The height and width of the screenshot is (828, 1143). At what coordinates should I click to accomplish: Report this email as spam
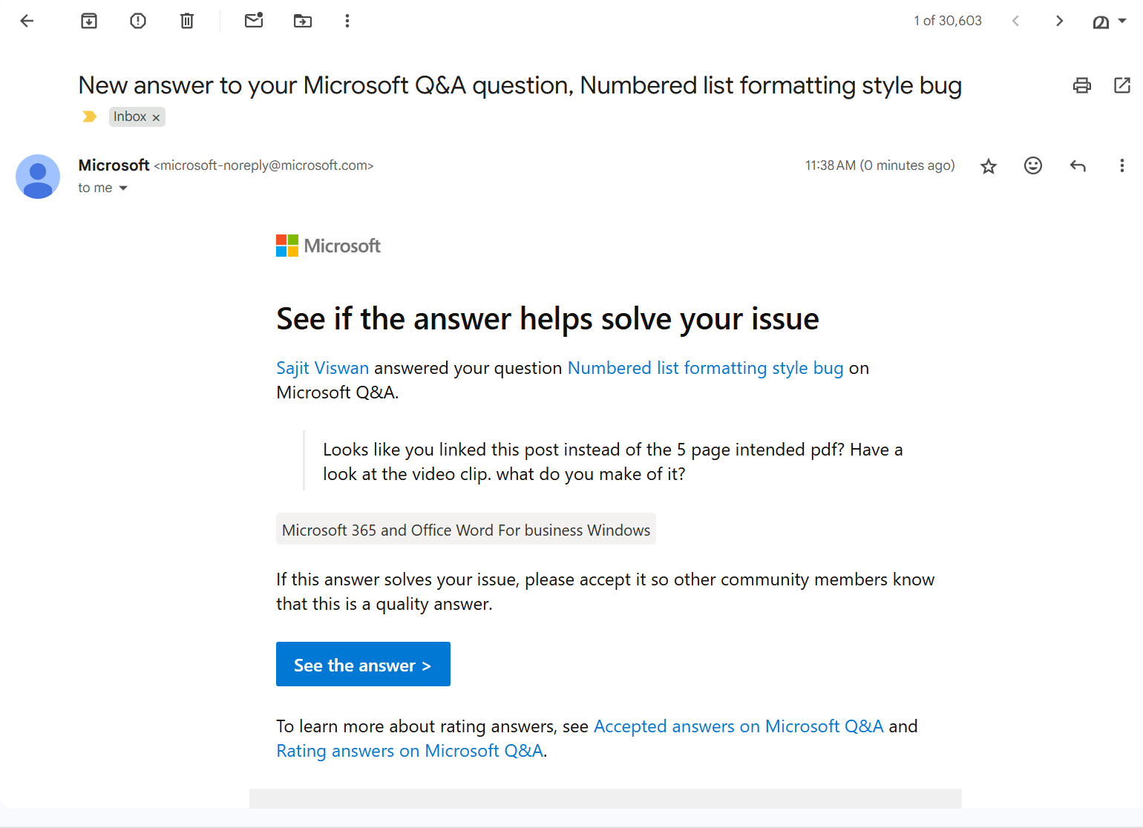tap(138, 21)
